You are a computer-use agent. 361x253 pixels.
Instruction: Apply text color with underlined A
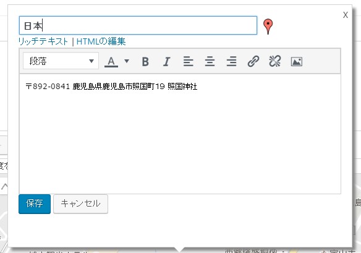pos(111,61)
